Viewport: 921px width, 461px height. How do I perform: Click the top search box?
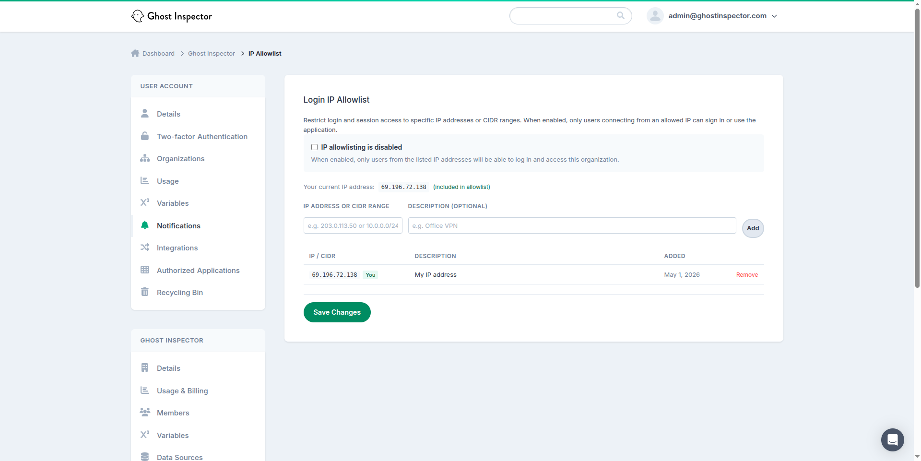pos(570,16)
